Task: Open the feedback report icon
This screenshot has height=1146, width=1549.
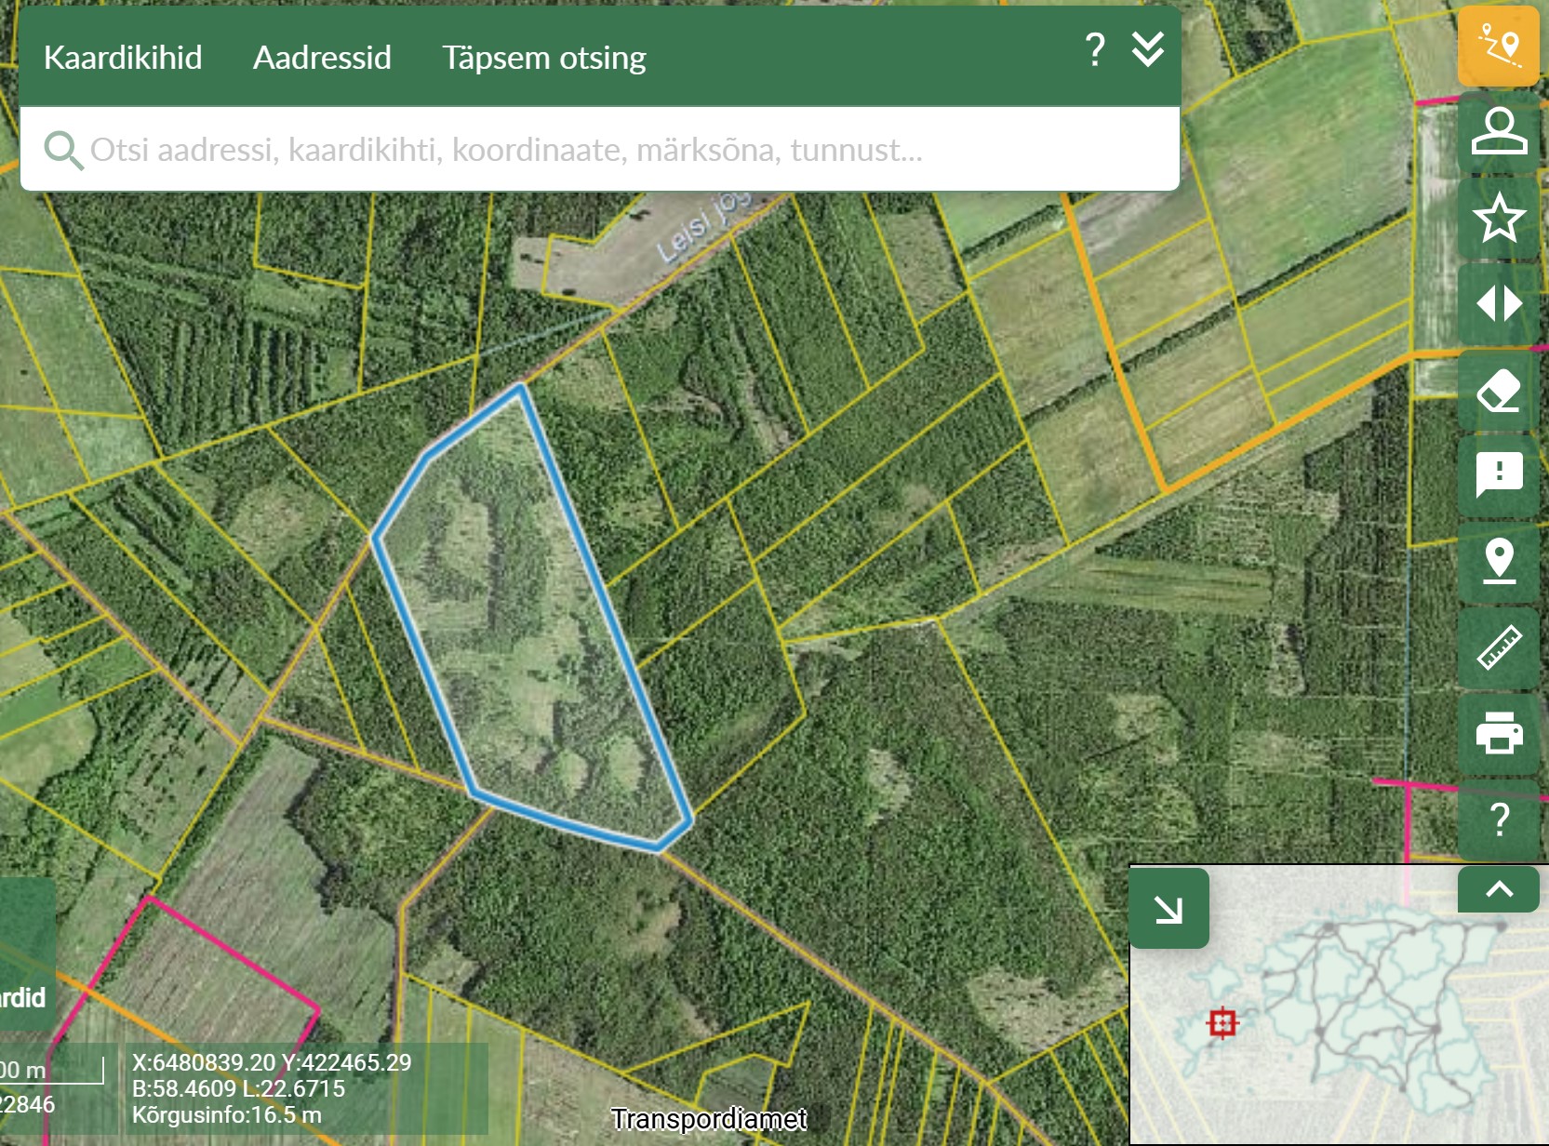Action: pyautogui.click(x=1498, y=475)
